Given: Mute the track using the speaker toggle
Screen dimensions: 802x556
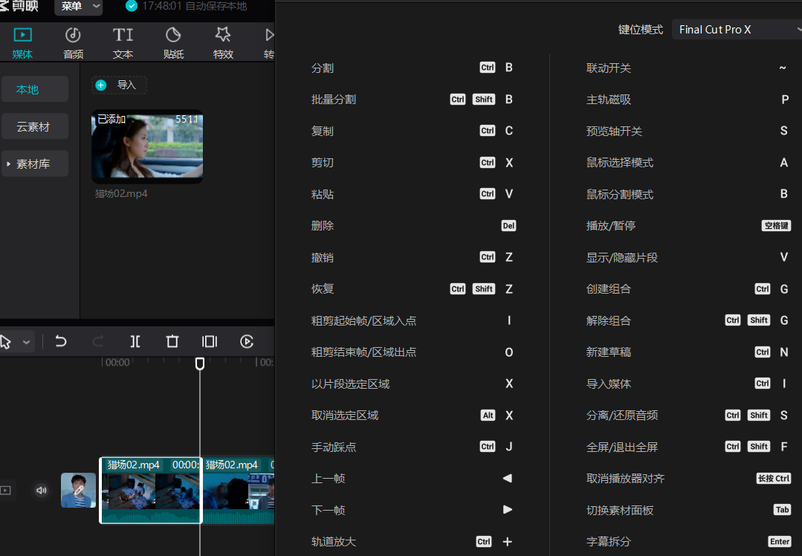Looking at the screenshot, I should coord(41,490).
